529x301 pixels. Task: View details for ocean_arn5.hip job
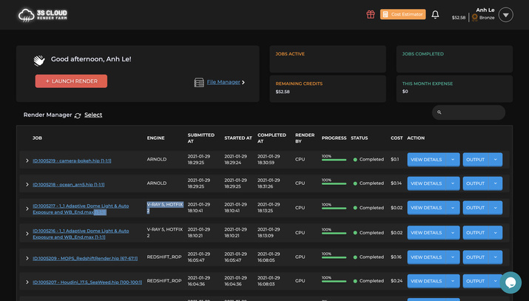click(x=426, y=183)
